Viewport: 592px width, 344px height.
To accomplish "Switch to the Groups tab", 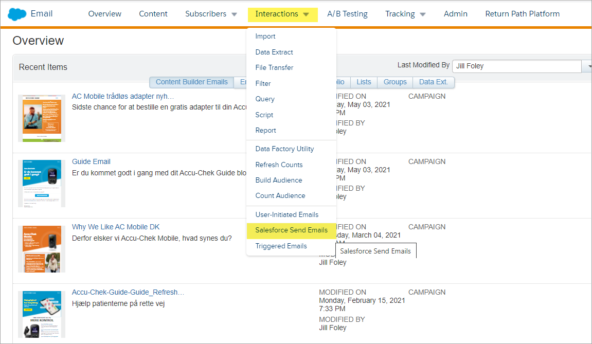I will click(395, 82).
